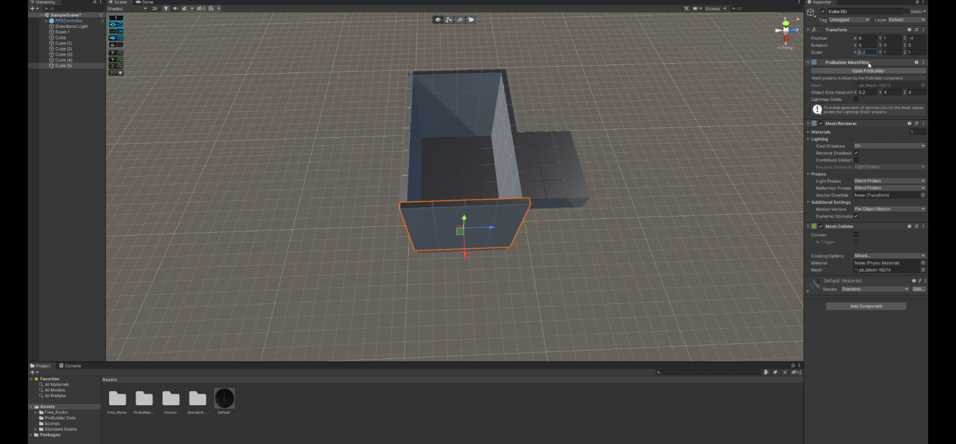The width and height of the screenshot is (956, 444).
Task: Expand the FPSController hierarchy item
Action: pos(46,21)
